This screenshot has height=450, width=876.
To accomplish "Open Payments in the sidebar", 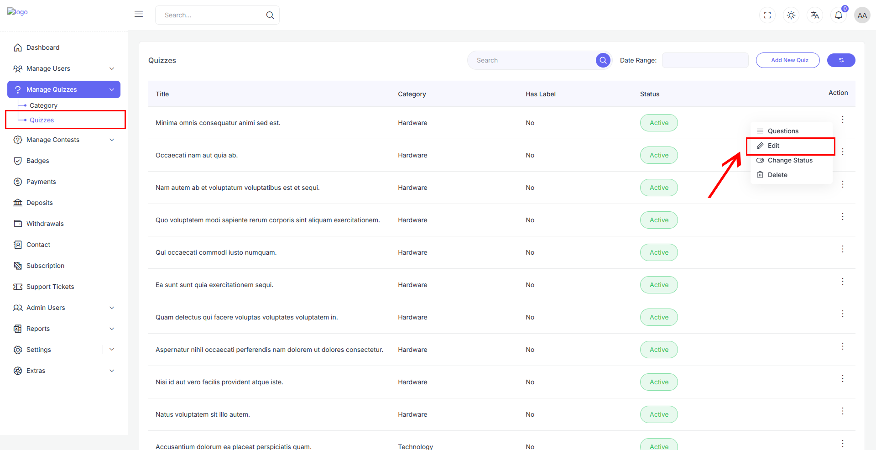I will tap(64, 182).
